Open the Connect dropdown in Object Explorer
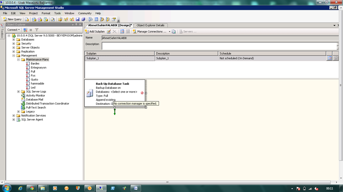The height and width of the screenshot is (192, 343). click(13, 30)
